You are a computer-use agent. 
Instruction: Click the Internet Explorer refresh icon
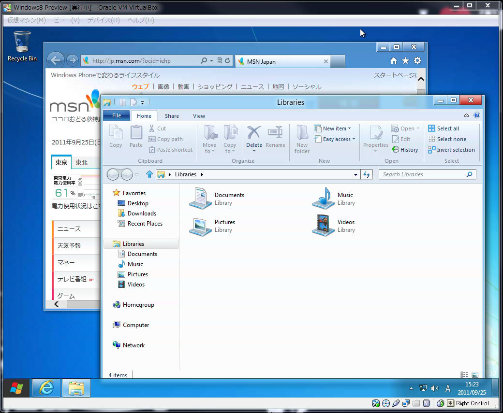(x=227, y=60)
